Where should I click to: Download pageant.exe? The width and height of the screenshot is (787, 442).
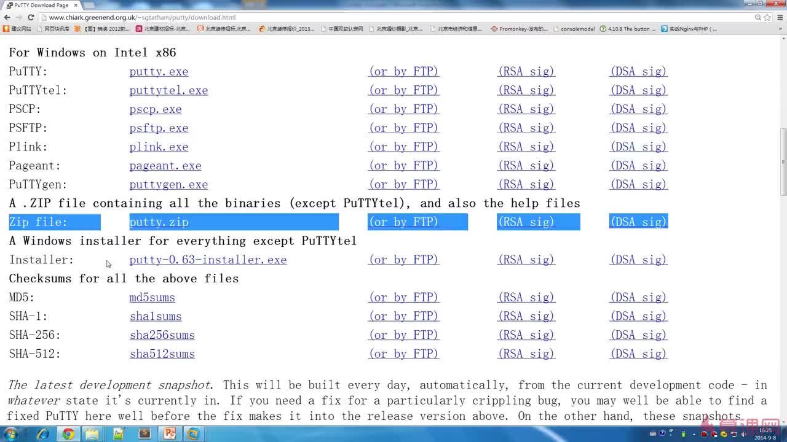tap(165, 166)
